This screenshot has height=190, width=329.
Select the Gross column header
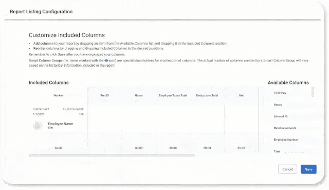point(138,95)
